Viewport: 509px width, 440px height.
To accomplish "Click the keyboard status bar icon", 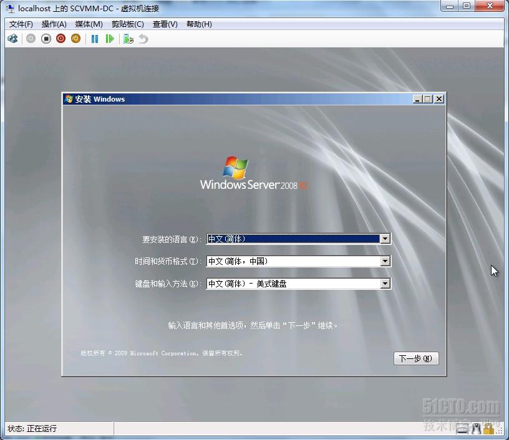I will [462, 429].
